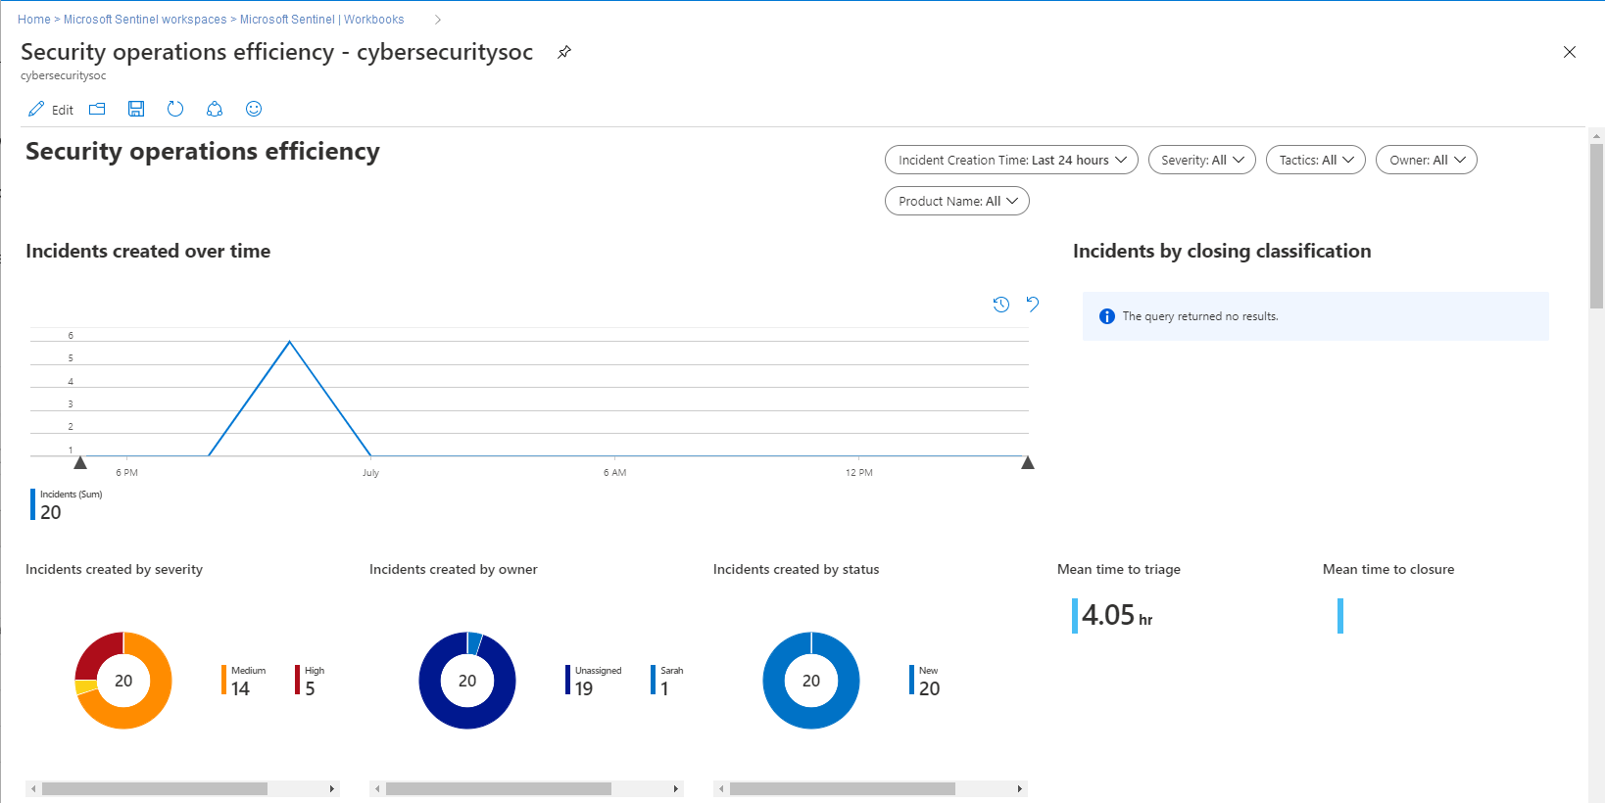Save the workbook with the floppy icon
This screenshot has width=1605, height=803.
[x=136, y=110]
